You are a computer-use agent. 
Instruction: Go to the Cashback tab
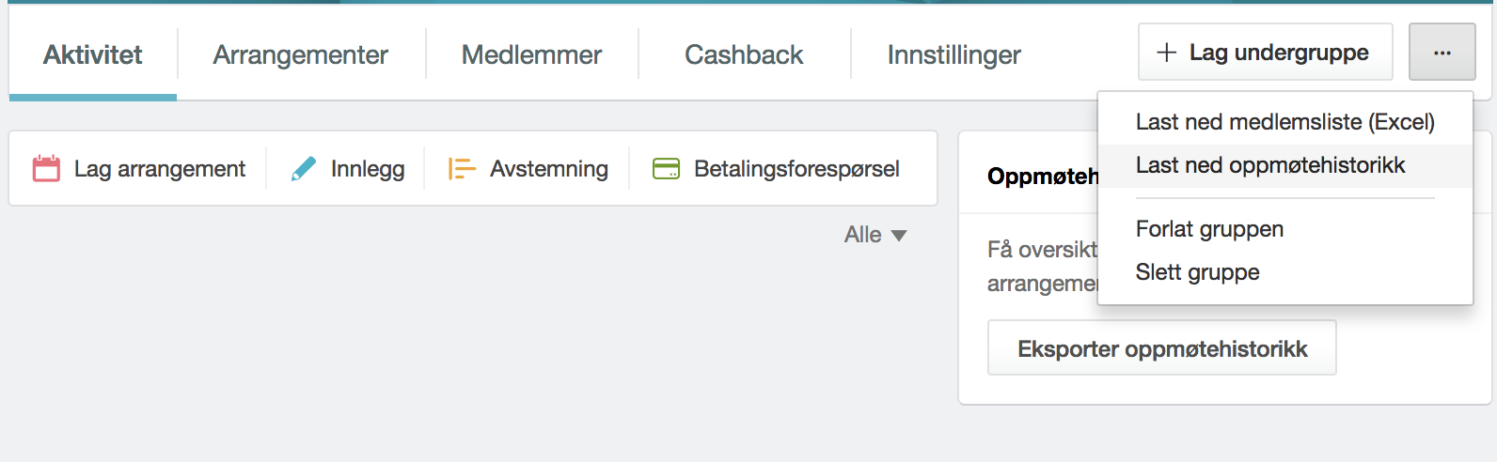coord(744,54)
